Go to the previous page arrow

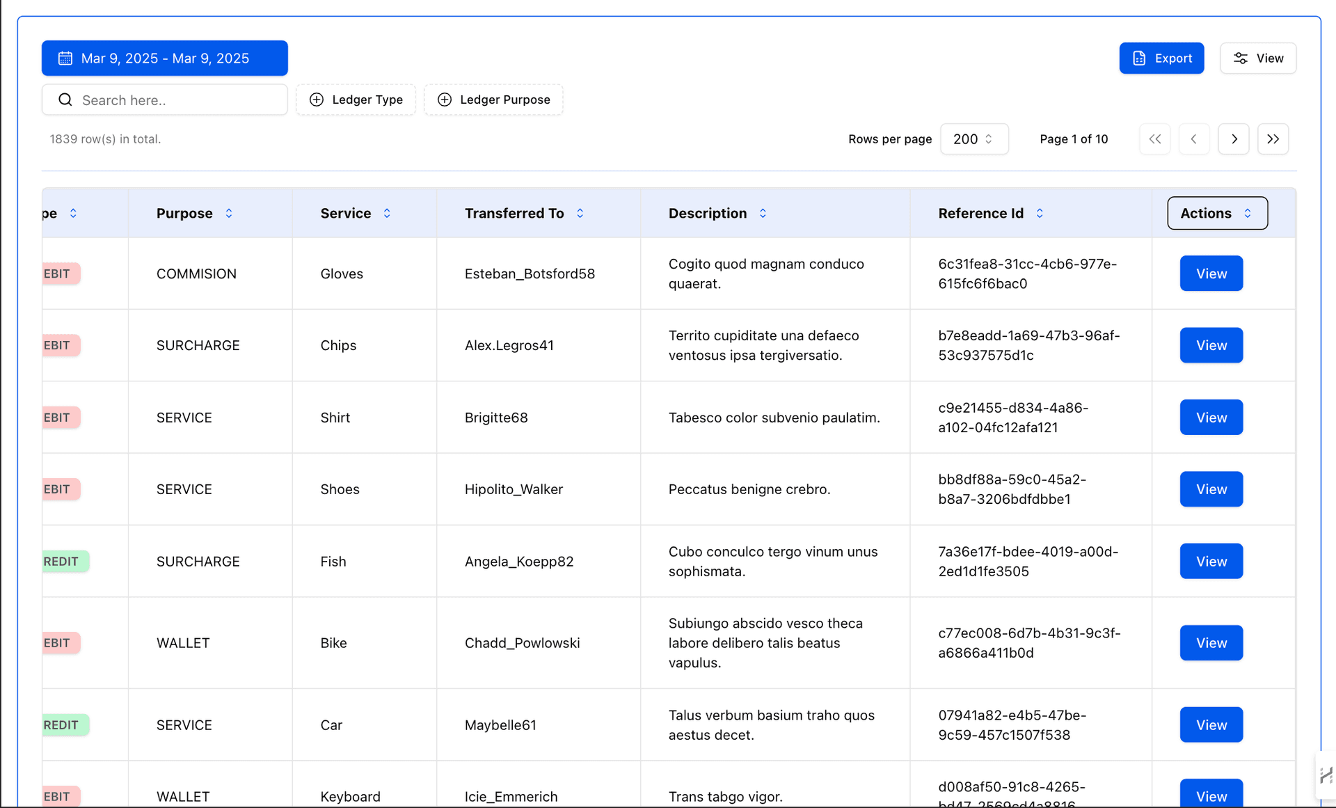point(1194,139)
